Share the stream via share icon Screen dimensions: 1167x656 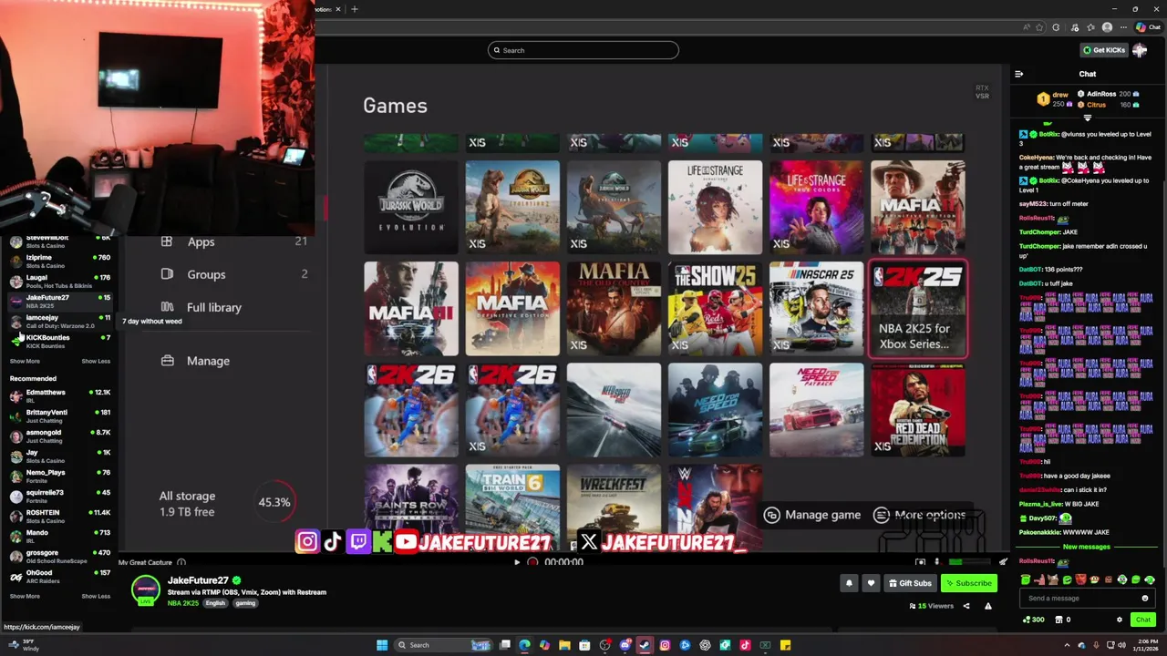[966, 606]
